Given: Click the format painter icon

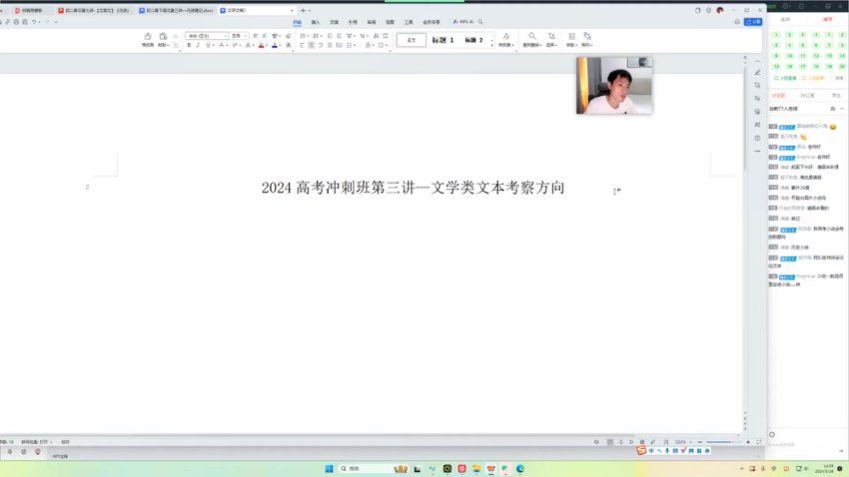Looking at the screenshot, I should pos(148,39).
